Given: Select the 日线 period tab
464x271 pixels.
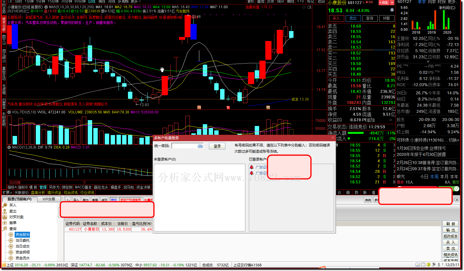Looking at the screenshot, I should [92, 1].
